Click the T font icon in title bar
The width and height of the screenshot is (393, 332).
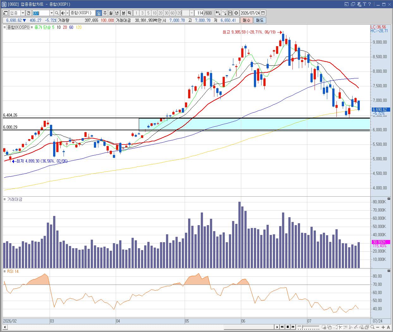(365, 4)
